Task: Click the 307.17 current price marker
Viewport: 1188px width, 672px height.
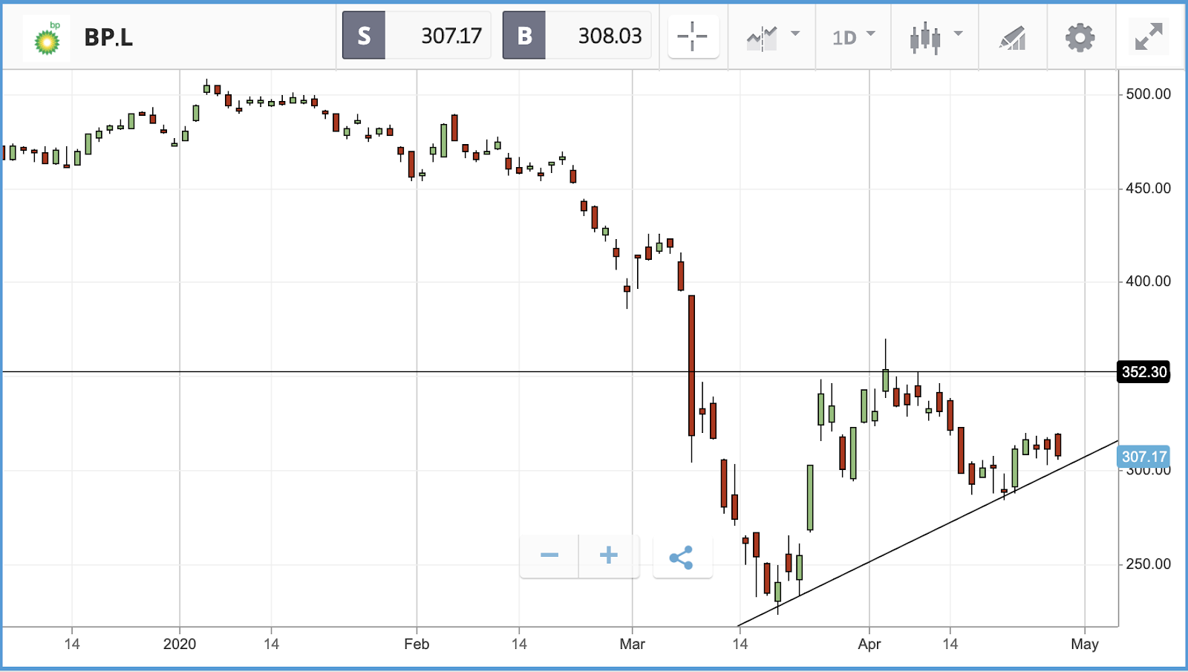Action: tap(1143, 457)
